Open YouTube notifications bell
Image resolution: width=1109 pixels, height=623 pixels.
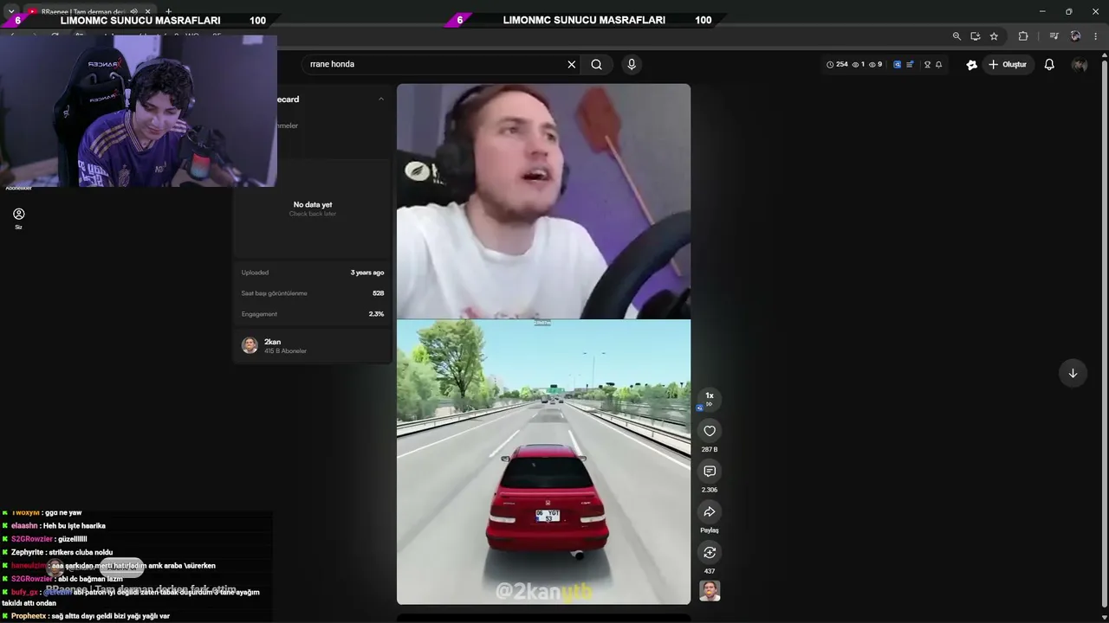click(x=1049, y=64)
